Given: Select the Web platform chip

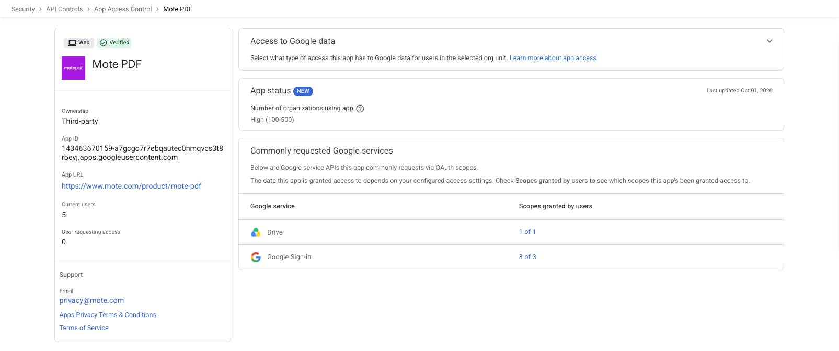Looking at the screenshot, I should tap(79, 43).
